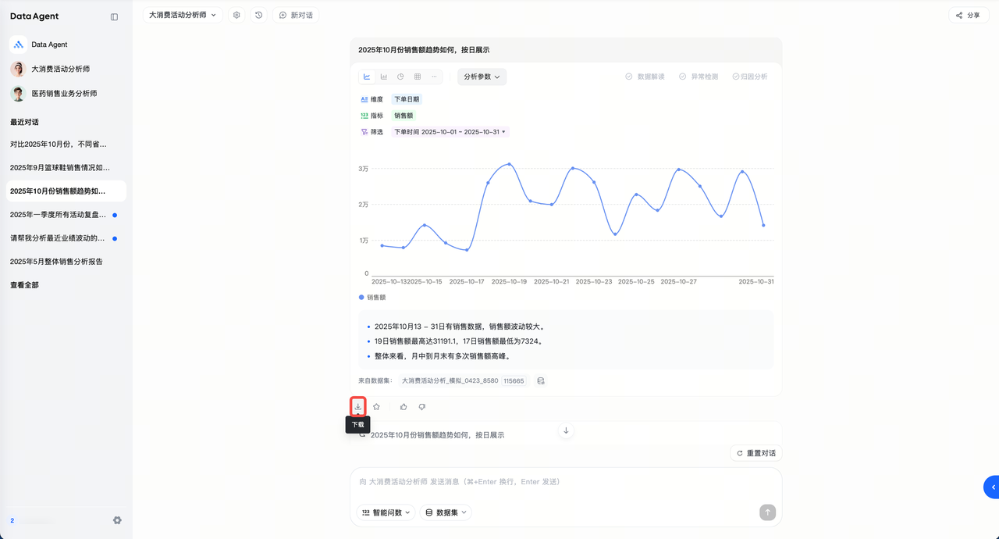Viewport: 999px width, 539px height.
Task: Expand the 分析参数 dropdown
Action: click(x=482, y=77)
